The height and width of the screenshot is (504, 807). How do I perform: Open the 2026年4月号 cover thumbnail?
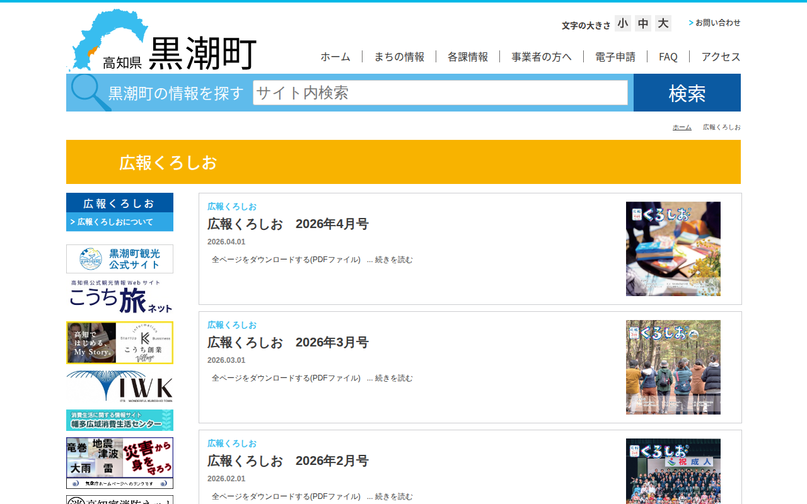(673, 249)
